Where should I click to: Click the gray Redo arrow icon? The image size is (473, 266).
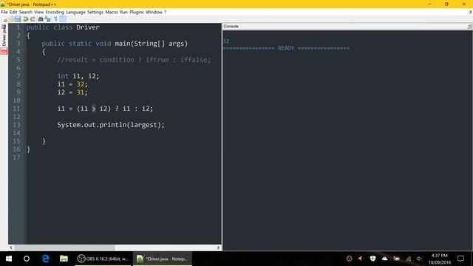coord(33,19)
